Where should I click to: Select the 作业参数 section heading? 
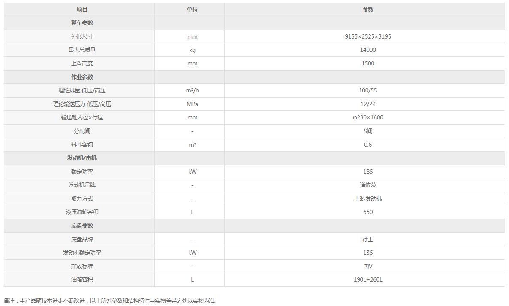click(82, 77)
